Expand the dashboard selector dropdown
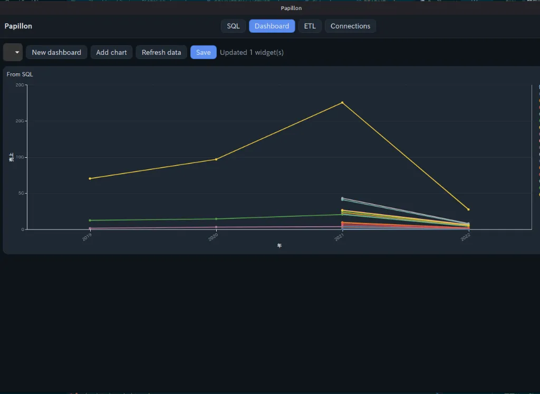The image size is (540, 394). (13, 52)
